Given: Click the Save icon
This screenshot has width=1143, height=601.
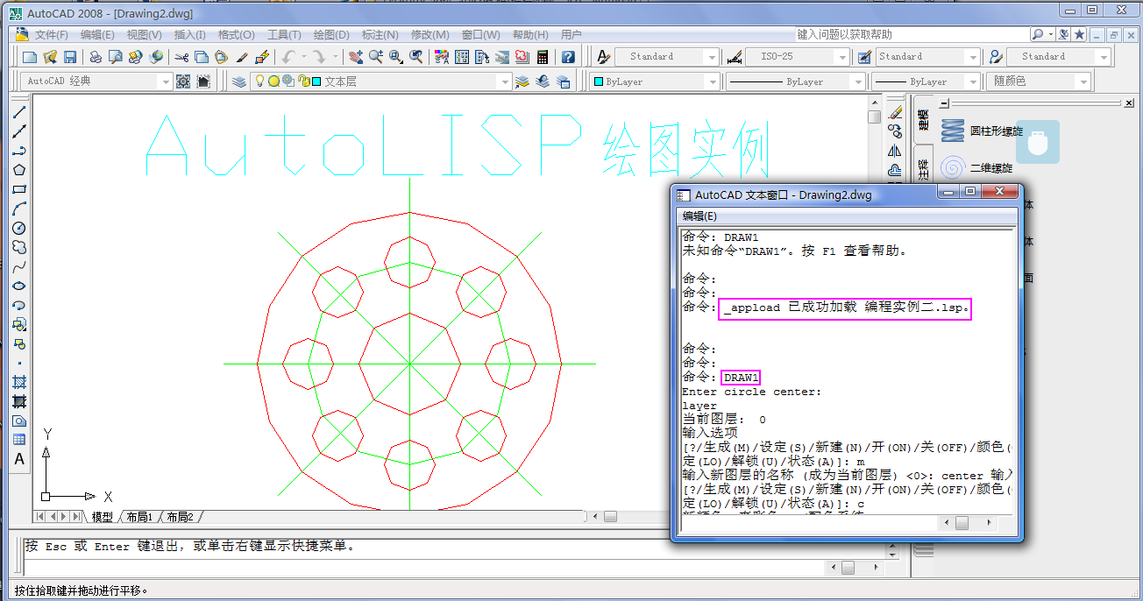Looking at the screenshot, I should [70, 57].
